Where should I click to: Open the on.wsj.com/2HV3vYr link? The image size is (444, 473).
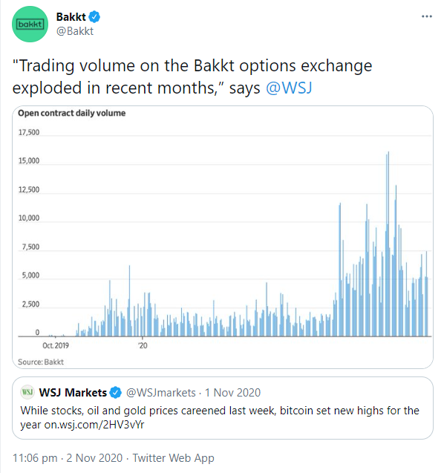click(x=94, y=425)
